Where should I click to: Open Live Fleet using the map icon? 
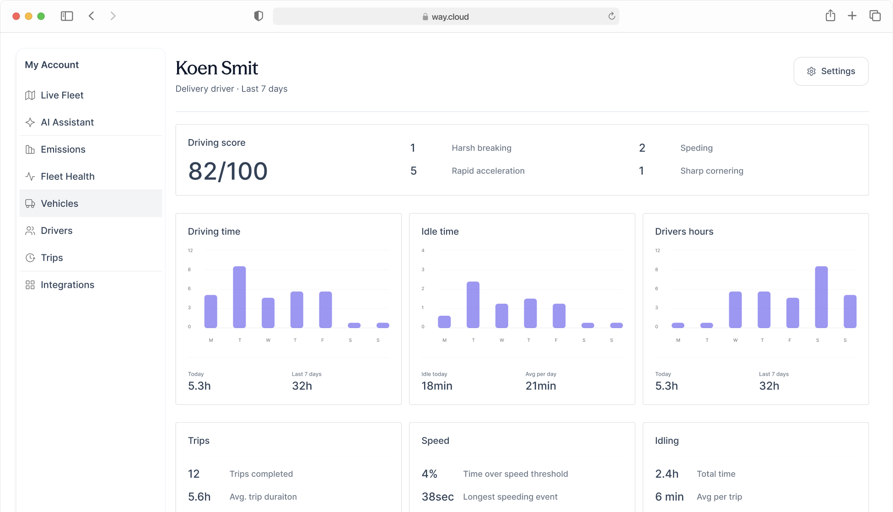tap(30, 95)
